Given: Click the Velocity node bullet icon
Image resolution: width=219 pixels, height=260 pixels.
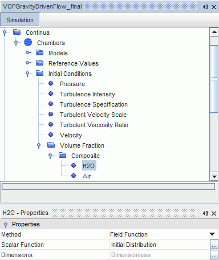Looking at the screenshot, I should [x=51, y=135].
